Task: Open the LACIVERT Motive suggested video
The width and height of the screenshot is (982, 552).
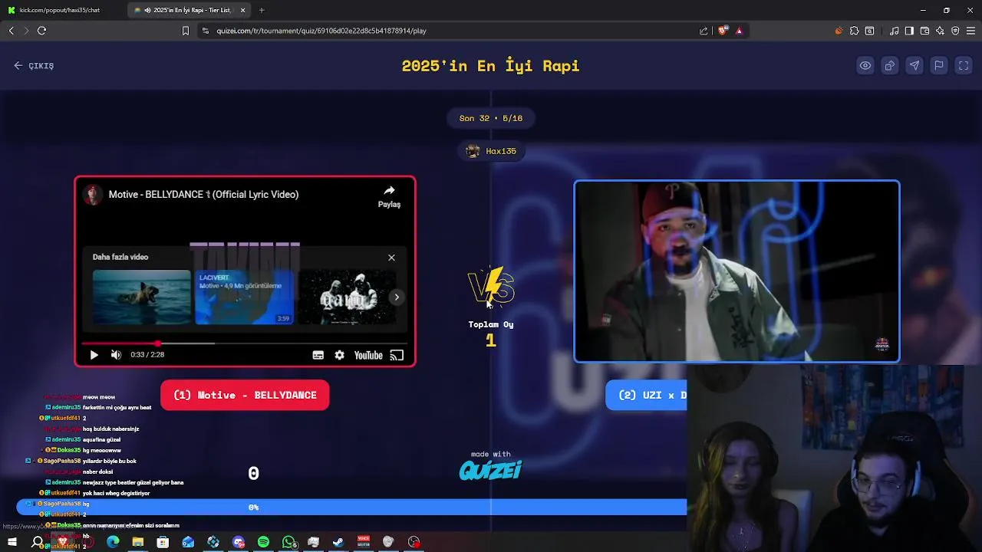Action: click(x=244, y=297)
